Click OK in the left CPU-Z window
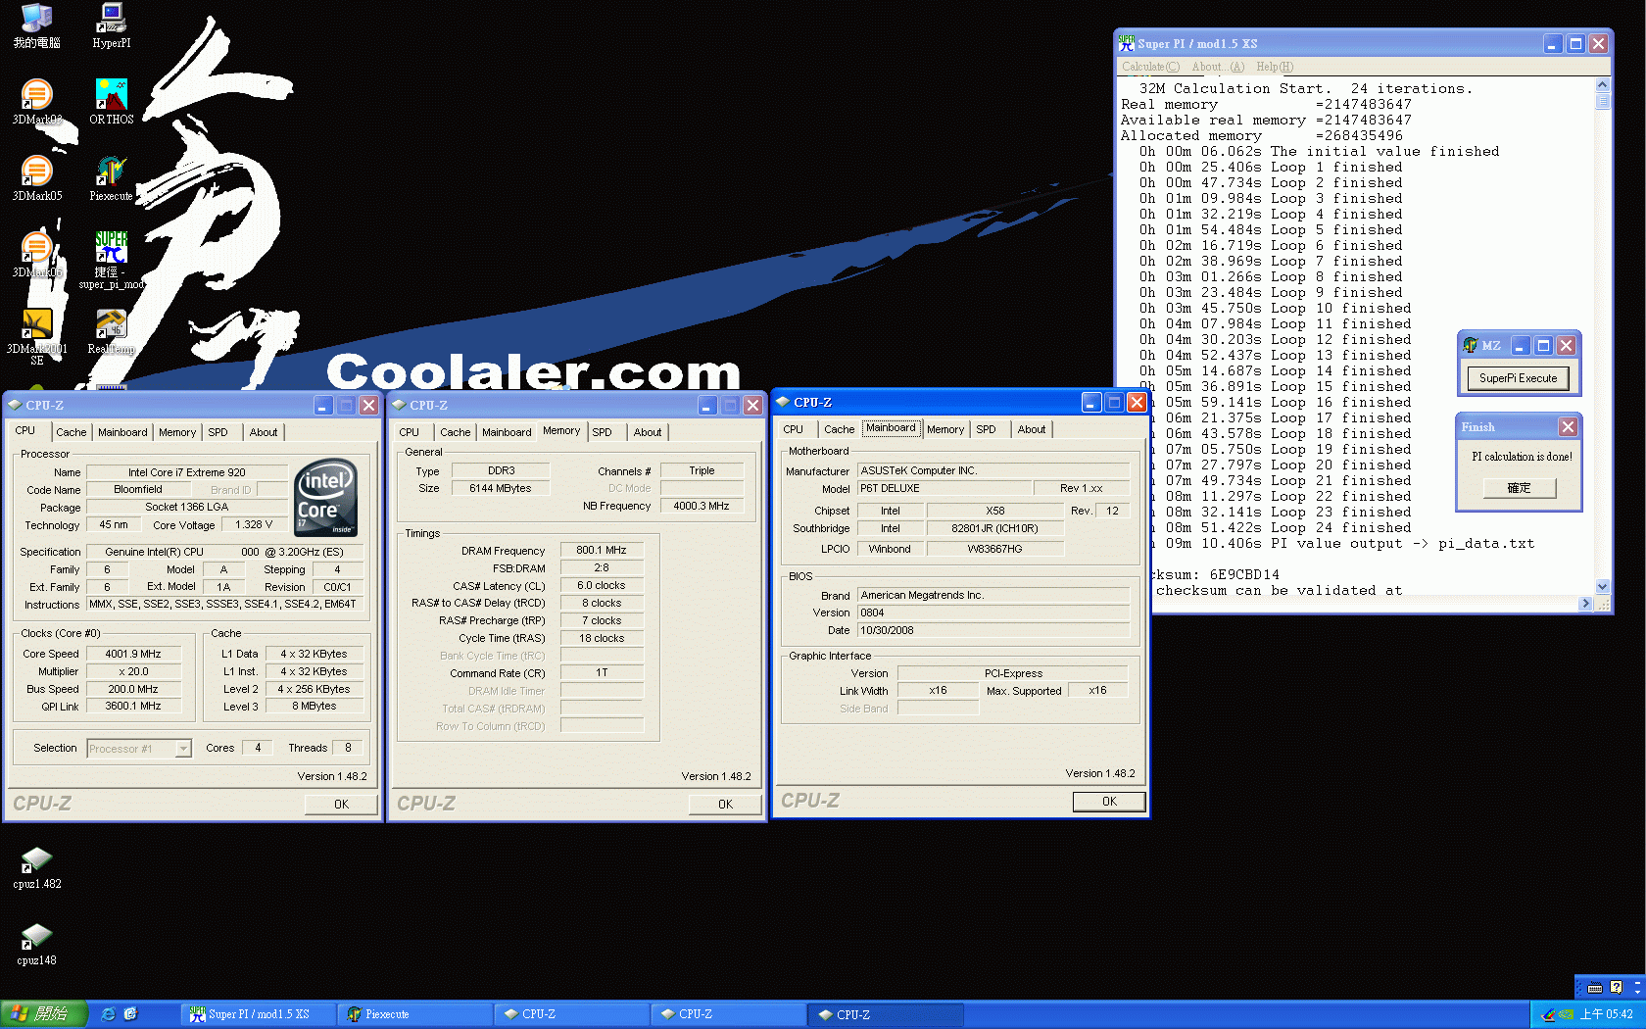The image size is (1646, 1029). coord(341,804)
